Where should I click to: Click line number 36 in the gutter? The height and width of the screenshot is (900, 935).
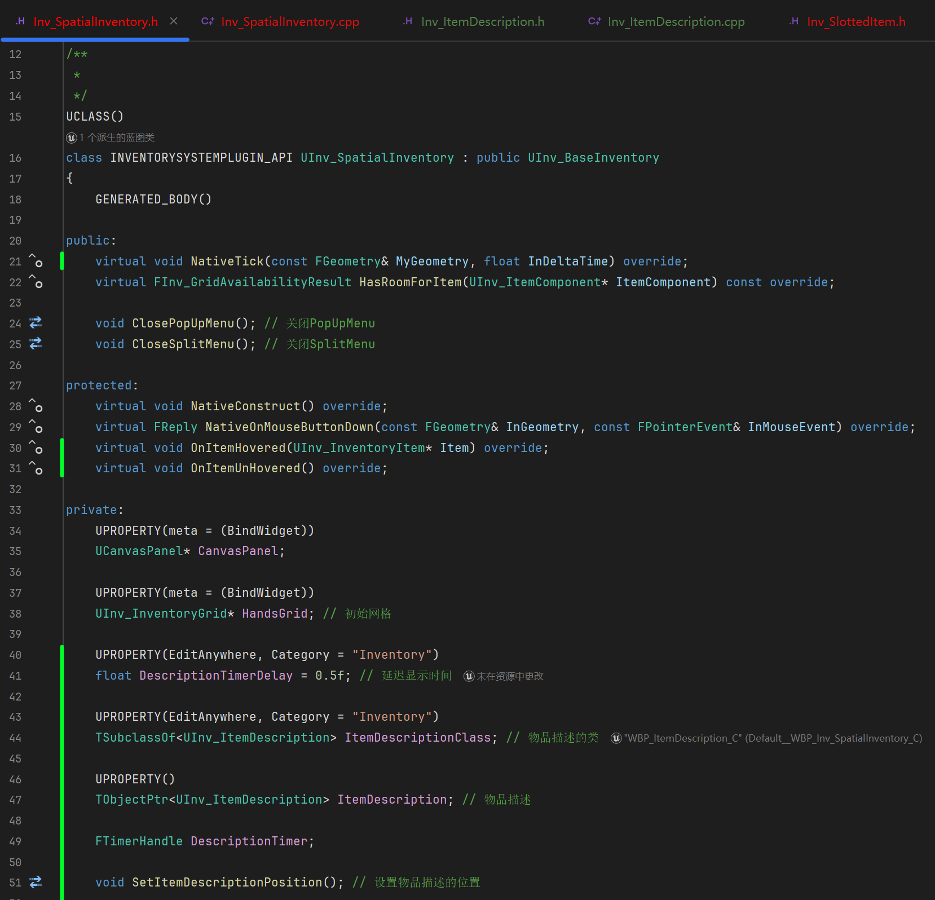coord(15,572)
